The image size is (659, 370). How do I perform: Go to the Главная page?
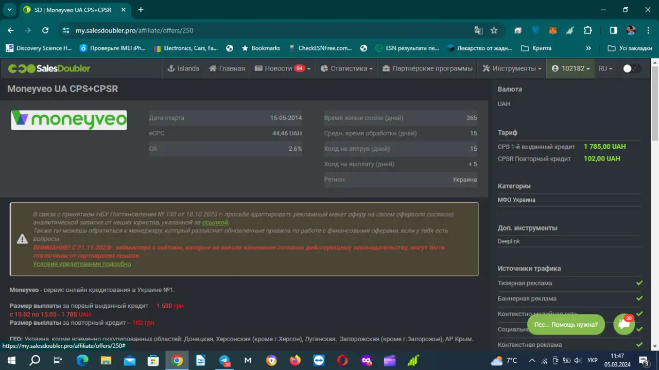227,68
